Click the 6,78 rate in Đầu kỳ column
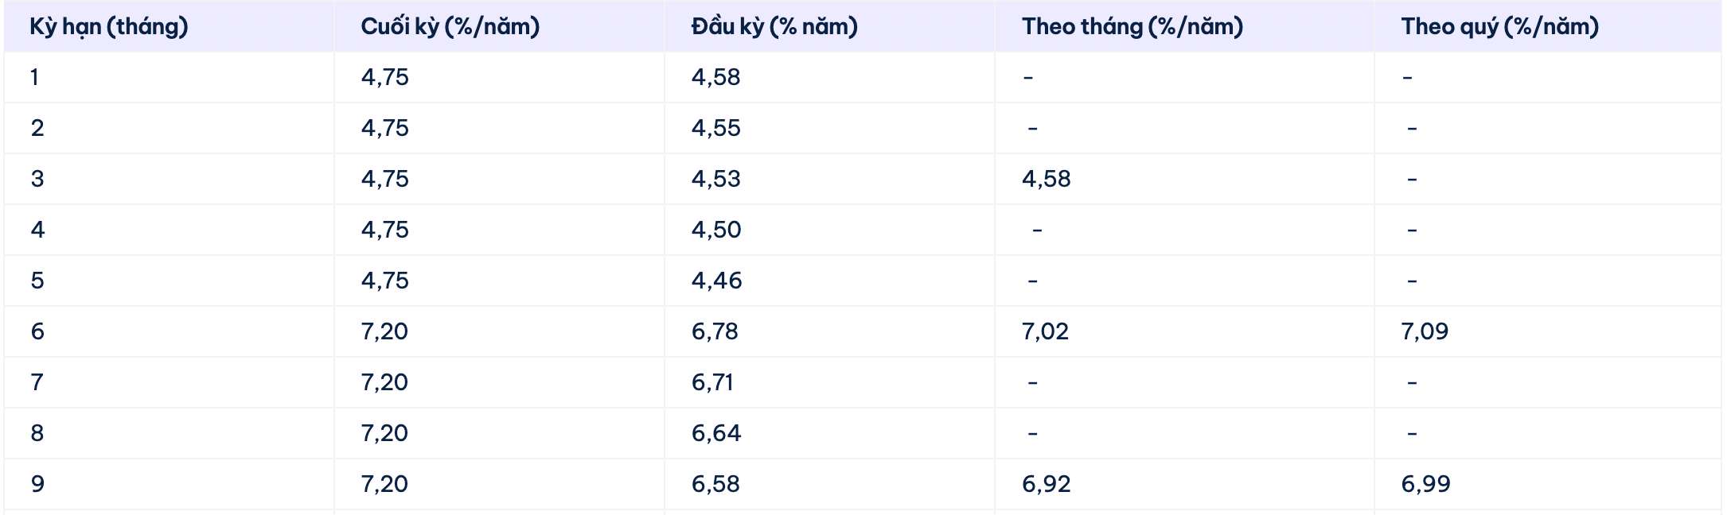This screenshot has width=1727, height=515. 715,331
